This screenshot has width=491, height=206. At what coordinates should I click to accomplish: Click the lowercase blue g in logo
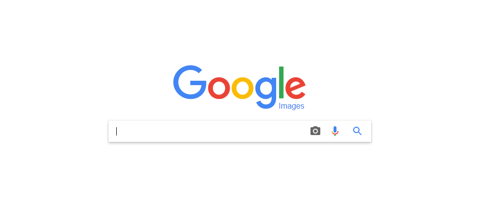tap(266, 92)
